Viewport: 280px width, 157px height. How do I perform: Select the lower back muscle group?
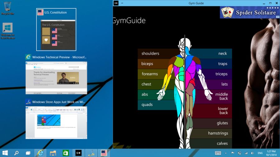coord(212,111)
